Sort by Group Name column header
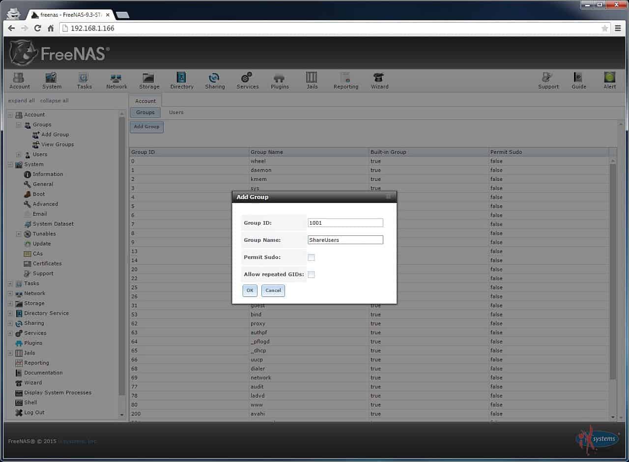Viewport: 629px width, 462px height. 309,152
